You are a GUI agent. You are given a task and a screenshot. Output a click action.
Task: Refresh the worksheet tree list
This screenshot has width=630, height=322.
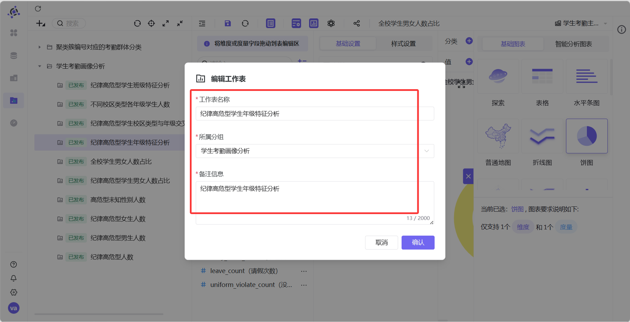137,23
